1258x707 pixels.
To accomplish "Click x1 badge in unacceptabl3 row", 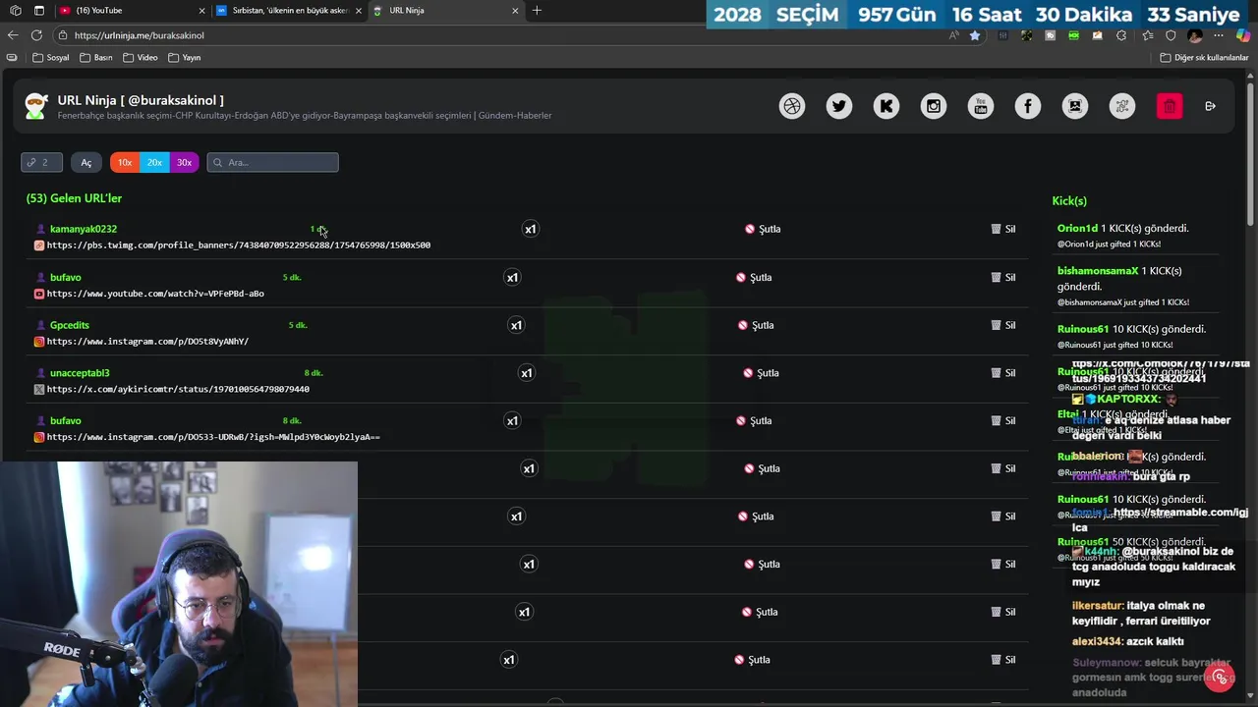I will pos(527,373).
